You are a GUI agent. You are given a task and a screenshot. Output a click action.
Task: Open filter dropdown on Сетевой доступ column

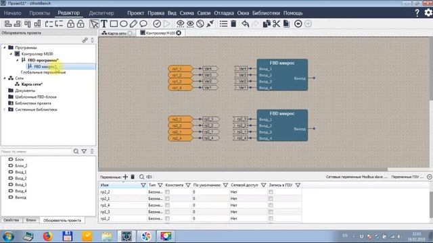tap(263, 185)
